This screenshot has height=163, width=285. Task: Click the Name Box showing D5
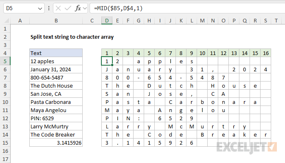(24, 8)
